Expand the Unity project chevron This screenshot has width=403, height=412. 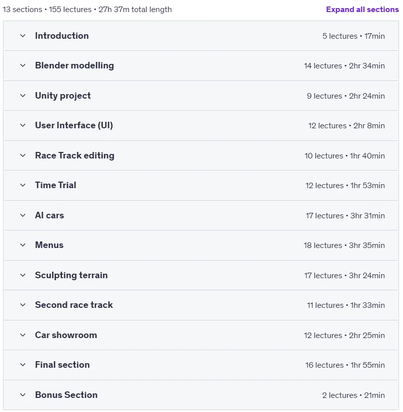click(x=23, y=96)
